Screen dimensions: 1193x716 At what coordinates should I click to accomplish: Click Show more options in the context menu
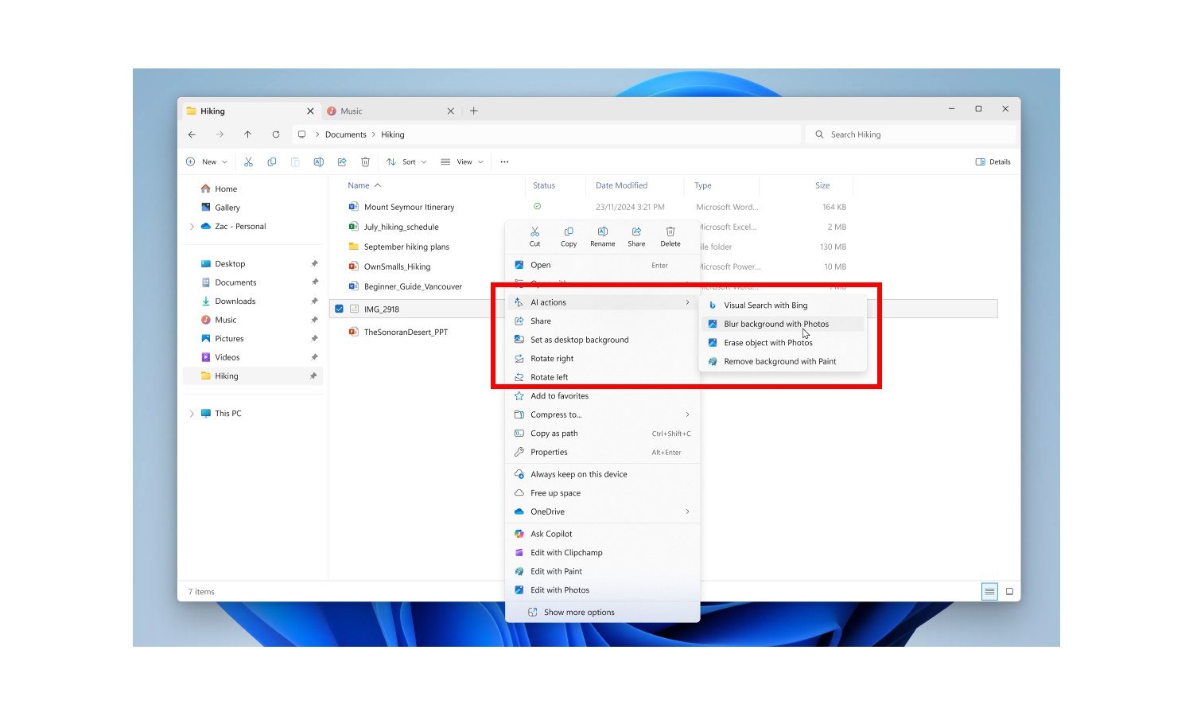578,612
